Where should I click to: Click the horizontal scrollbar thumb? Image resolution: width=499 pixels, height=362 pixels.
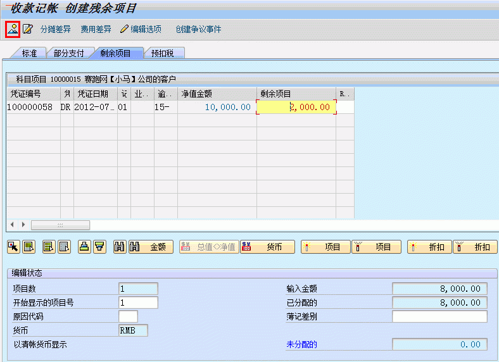pos(60,225)
